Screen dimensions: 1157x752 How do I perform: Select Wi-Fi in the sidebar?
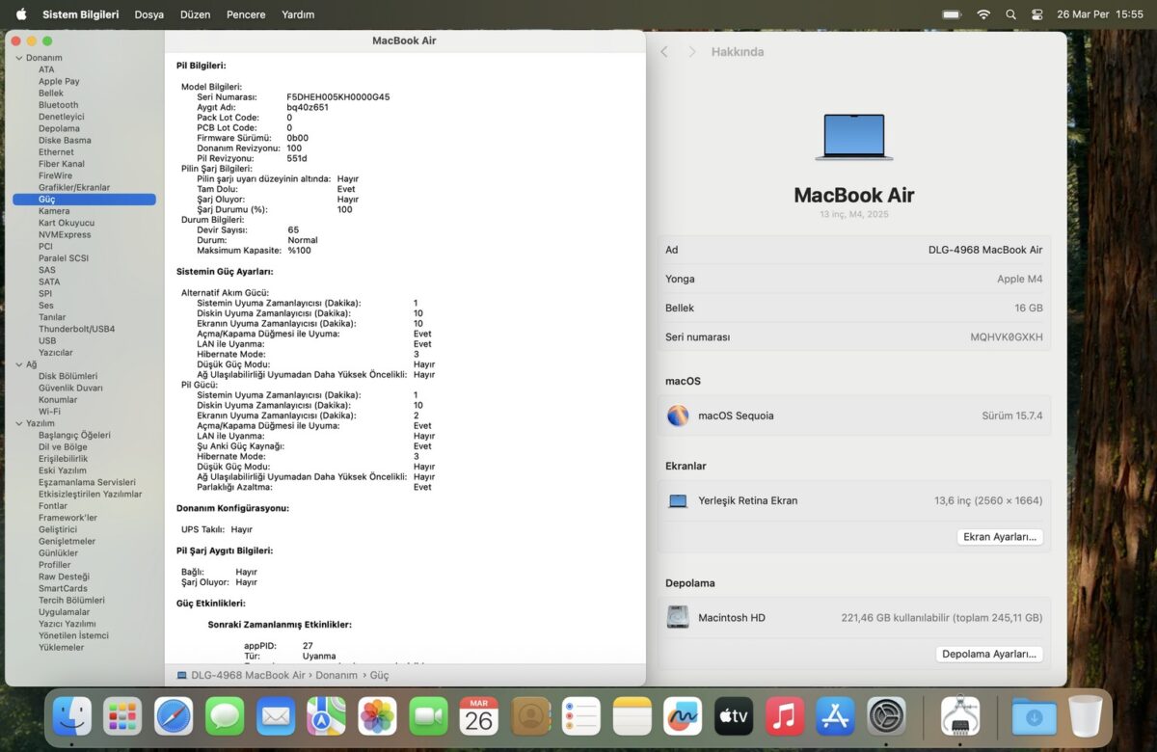(x=49, y=411)
